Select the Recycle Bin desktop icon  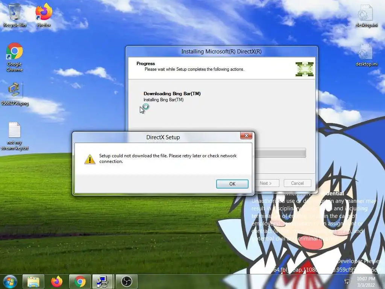pyautogui.click(x=15, y=15)
